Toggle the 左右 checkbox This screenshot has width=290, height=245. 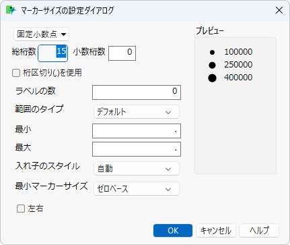21,209
